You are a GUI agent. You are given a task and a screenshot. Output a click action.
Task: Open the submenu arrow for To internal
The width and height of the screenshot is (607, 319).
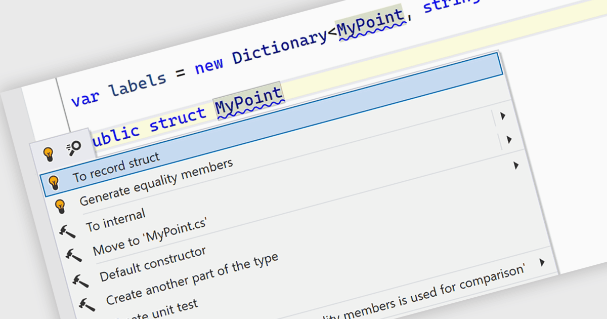coord(502,116)
